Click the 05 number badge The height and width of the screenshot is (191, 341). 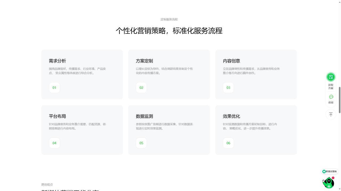[141, 143]
